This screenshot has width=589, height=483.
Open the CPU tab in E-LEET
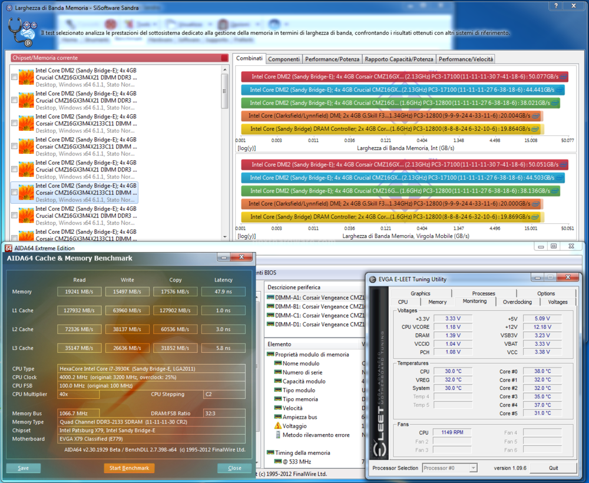click(403, 302)
